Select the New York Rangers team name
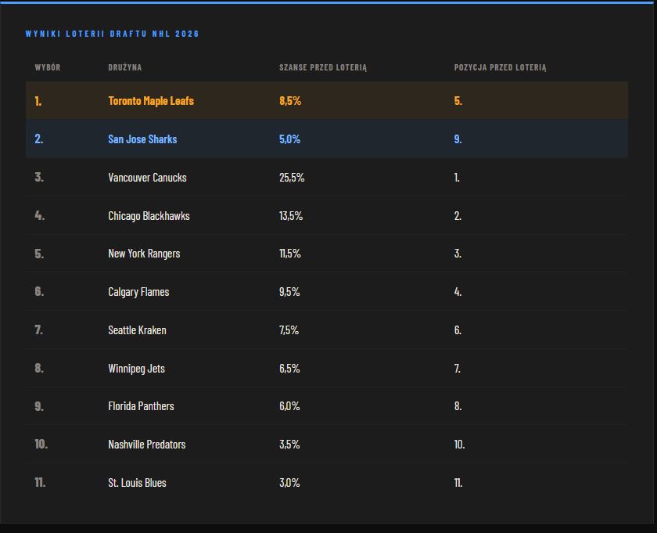Viewport: 657px width, 533px height. (x=144, y=254)
